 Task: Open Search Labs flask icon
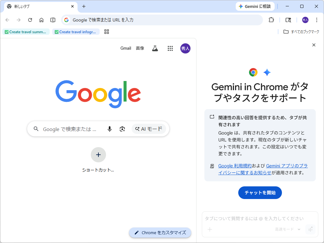(155, 48)
